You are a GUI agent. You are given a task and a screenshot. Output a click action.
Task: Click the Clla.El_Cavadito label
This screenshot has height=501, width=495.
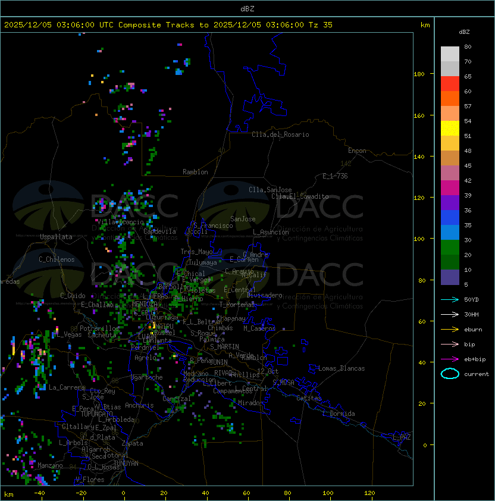coord(300,196)
